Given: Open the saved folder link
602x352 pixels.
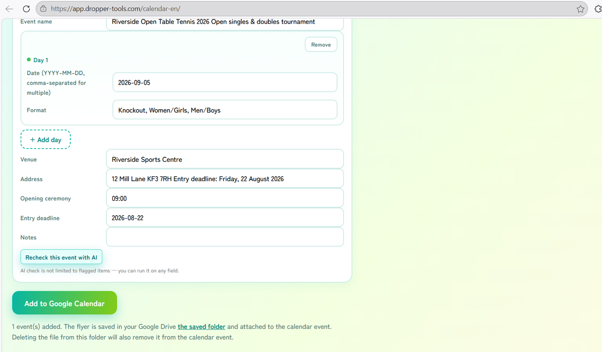Looking at the screenshot, I should point(201,326).
